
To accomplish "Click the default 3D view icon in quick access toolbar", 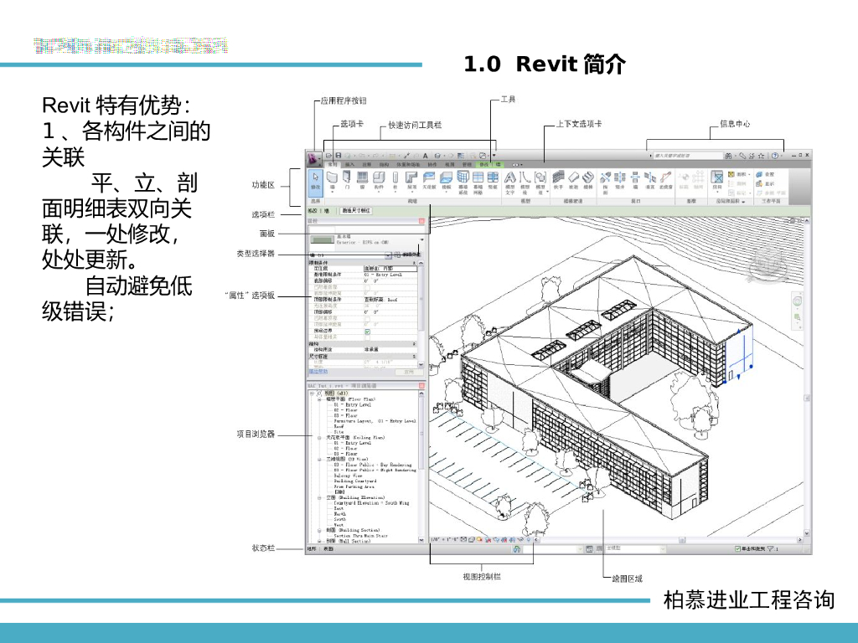I will click(437, 156).
